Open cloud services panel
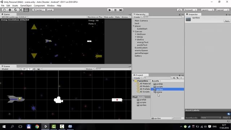 (179, 10)
